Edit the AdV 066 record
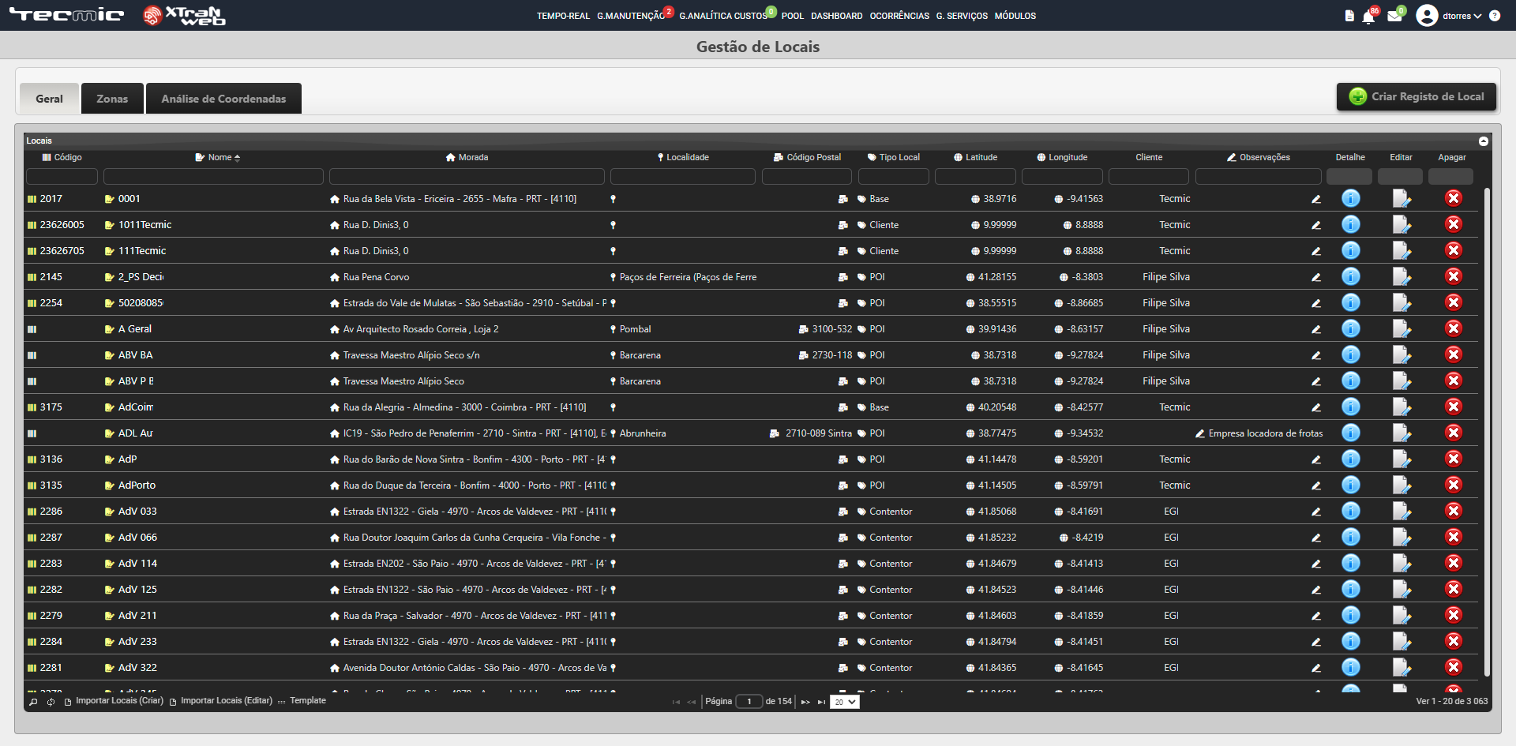 pyautogui.click(x=1402, y=537)
